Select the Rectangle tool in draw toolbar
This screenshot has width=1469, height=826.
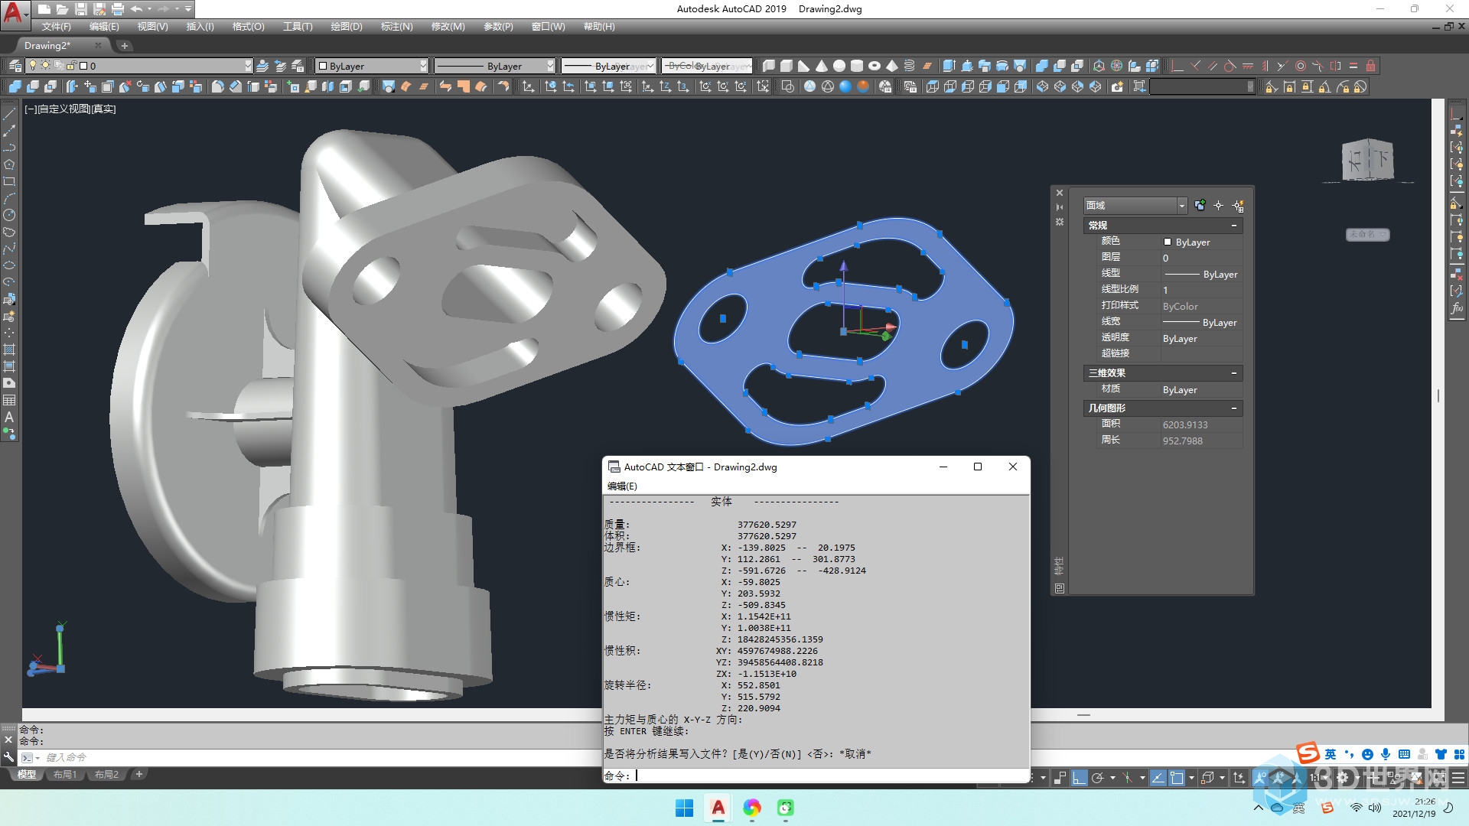click(x=9, y=181)
